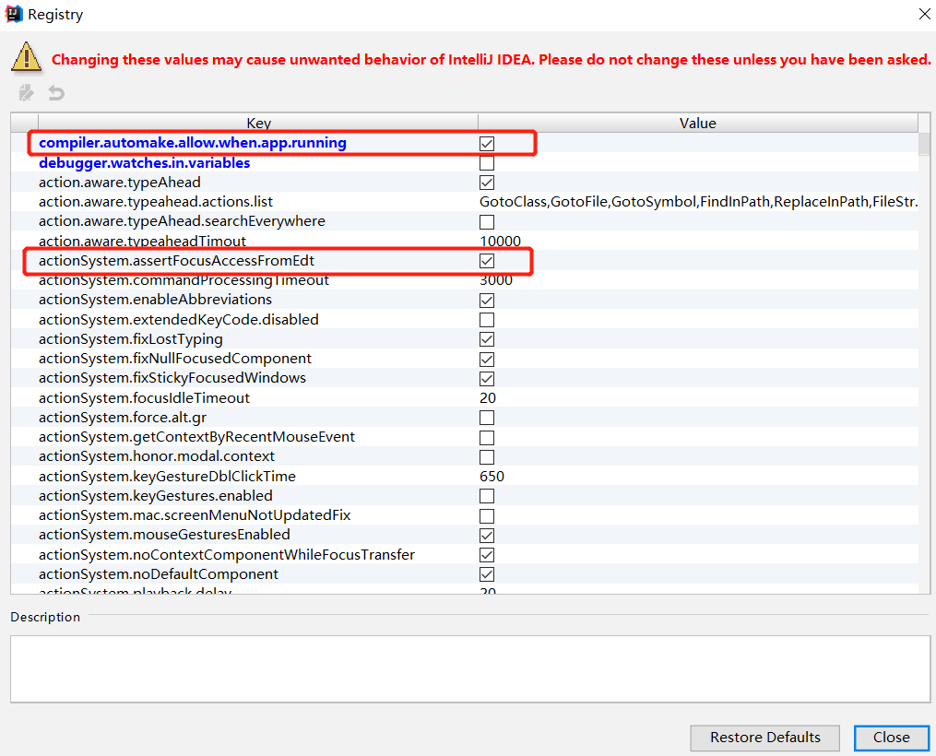Click the GotoClass,GotoFile value cell
The image size is (936, 756).
pos(698,202)
